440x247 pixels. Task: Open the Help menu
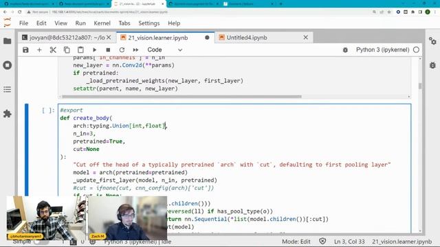coord(174,23)
